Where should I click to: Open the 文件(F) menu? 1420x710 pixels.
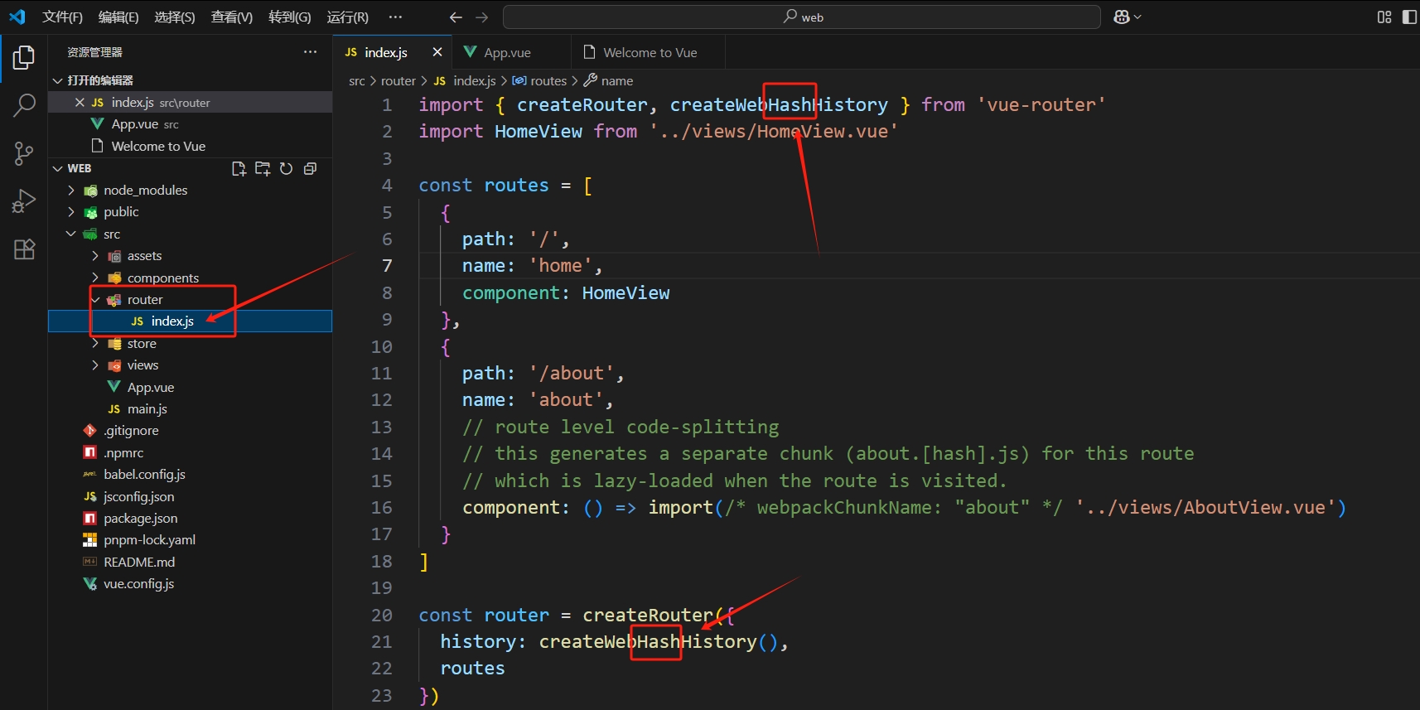click(x=62, y=17)
